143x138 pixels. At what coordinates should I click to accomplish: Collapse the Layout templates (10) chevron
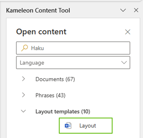click(x=23, y=111)
